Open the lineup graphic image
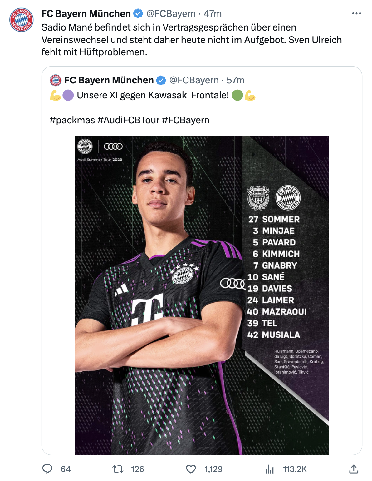Screen dimensions: 372x481 (x=202, y=295)
